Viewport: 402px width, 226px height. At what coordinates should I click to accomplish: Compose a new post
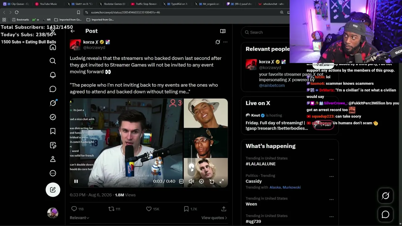53,190
